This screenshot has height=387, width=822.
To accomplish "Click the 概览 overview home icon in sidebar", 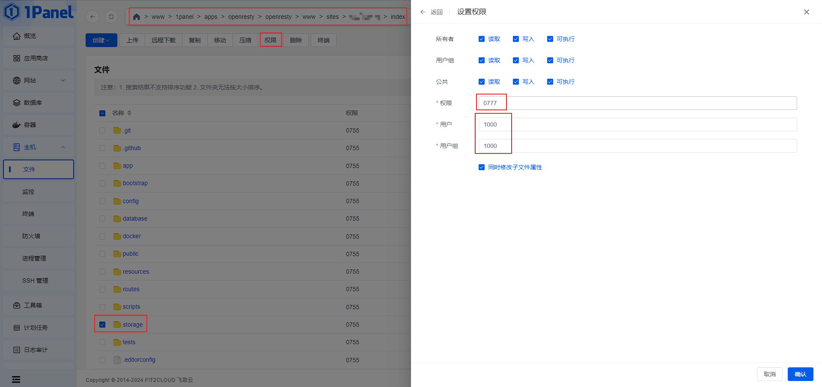I will pyautogui.click(x=16, y=36).
